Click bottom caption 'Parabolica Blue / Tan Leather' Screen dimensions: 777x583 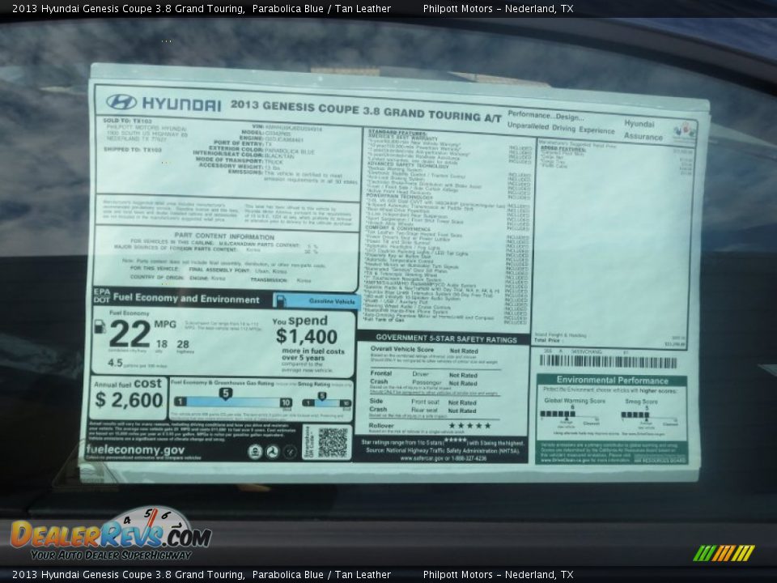pos(321,575)
